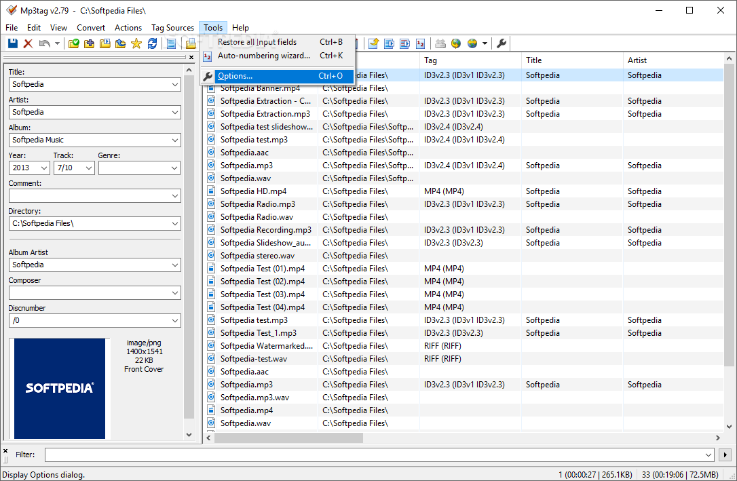Open the tag sources dropdown arrow in toolbar
The image size is (737, 481).
485,43
